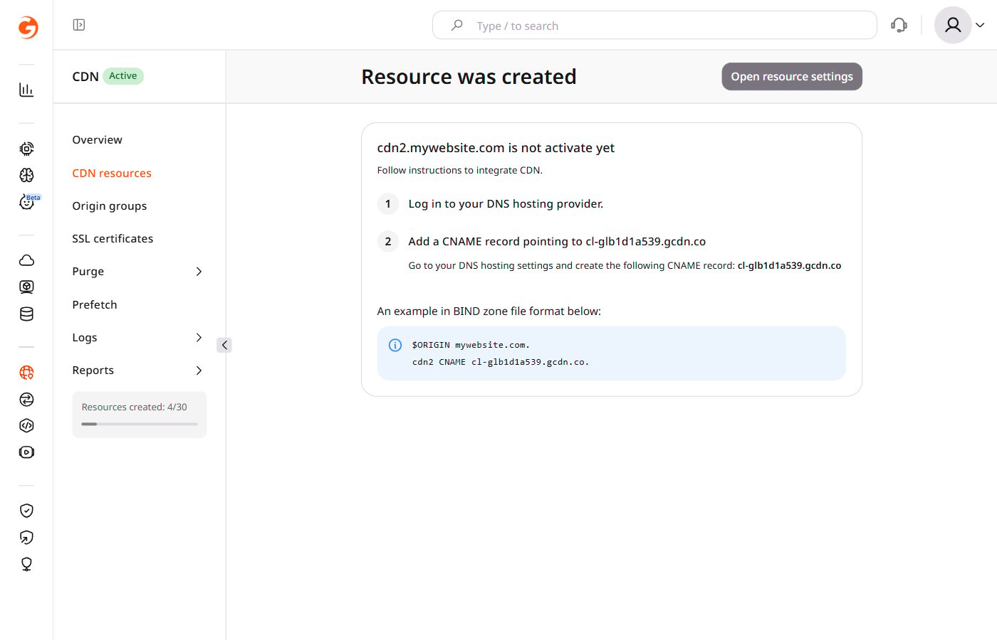The image size is (997, 640).
Task: Open the processor chip icon in sidebar
Action: pos(26,149)
